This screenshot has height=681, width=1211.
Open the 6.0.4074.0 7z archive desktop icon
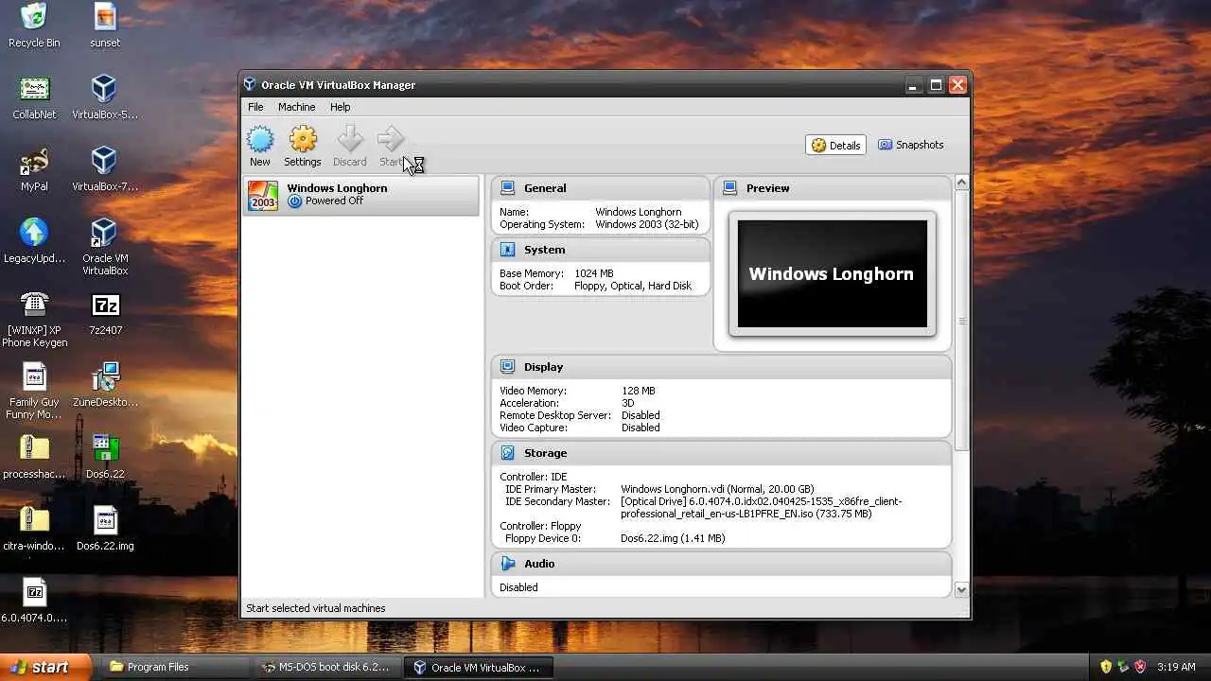(x=34, y=592)
